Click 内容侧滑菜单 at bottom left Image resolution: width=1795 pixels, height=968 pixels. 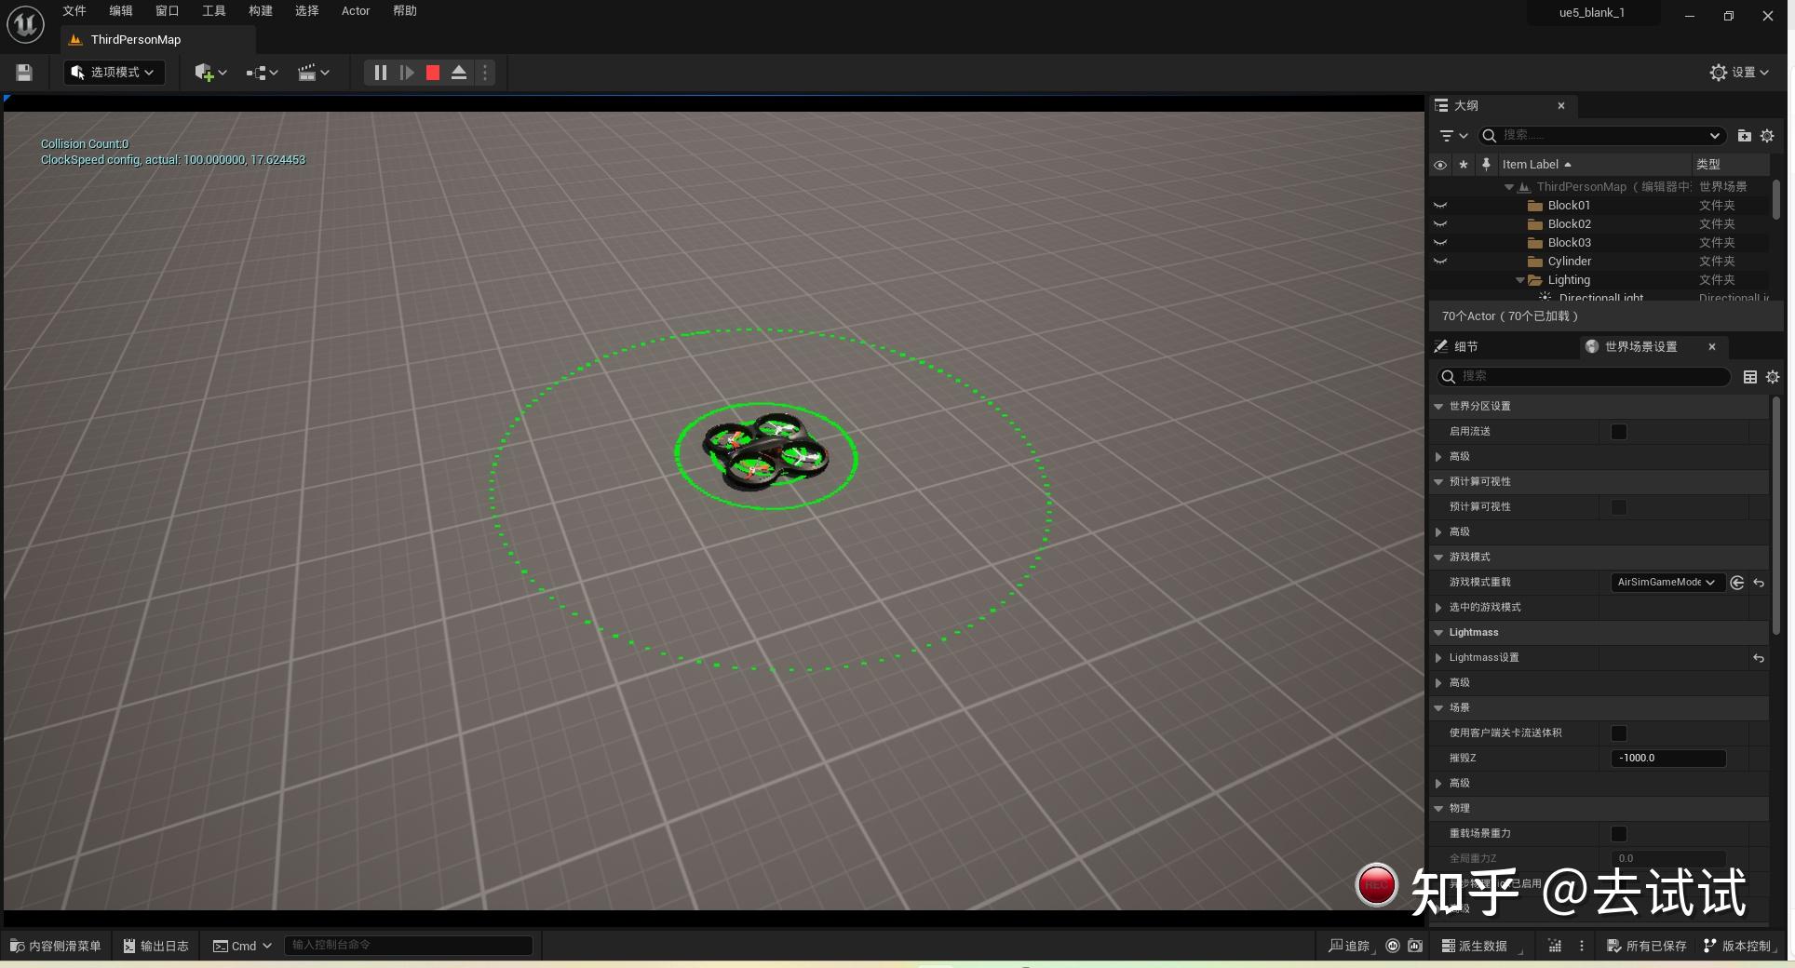[x=55, y=946]
